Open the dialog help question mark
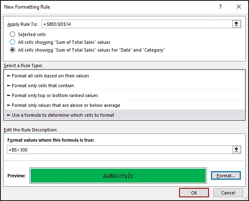This screenshot has width=249, height=201. pos(220,7)
